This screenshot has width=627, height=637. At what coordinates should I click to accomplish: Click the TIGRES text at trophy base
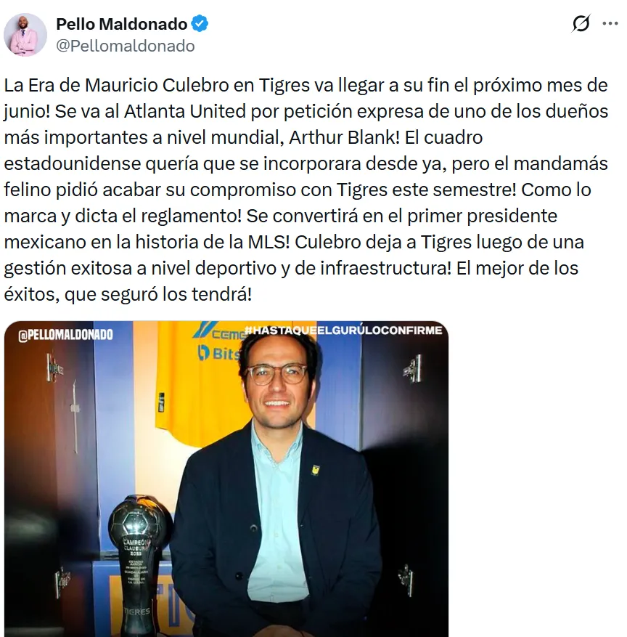(x=137, y=612)
